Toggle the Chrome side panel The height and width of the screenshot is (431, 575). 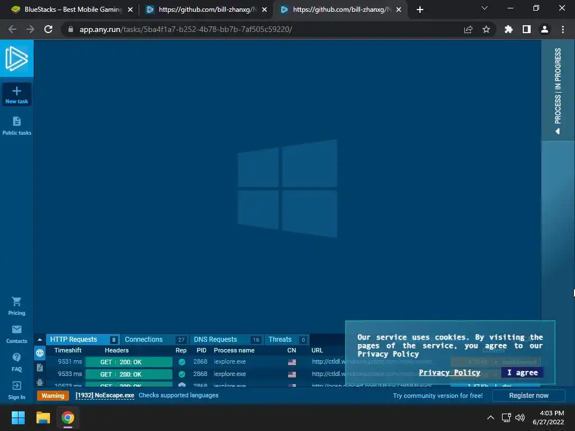click(x=527, y=29)
